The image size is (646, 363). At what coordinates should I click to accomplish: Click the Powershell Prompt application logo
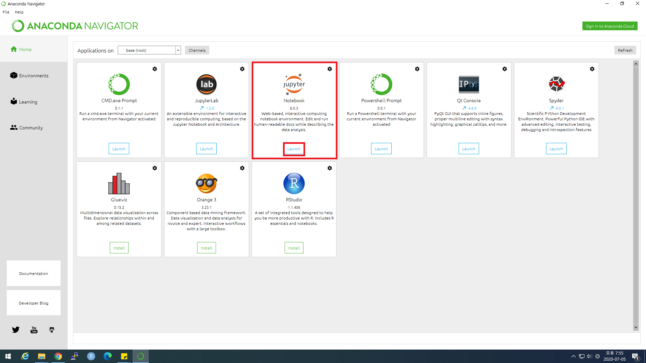pos(382,84)
